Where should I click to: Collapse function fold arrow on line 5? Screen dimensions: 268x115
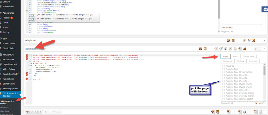(31, 63)
